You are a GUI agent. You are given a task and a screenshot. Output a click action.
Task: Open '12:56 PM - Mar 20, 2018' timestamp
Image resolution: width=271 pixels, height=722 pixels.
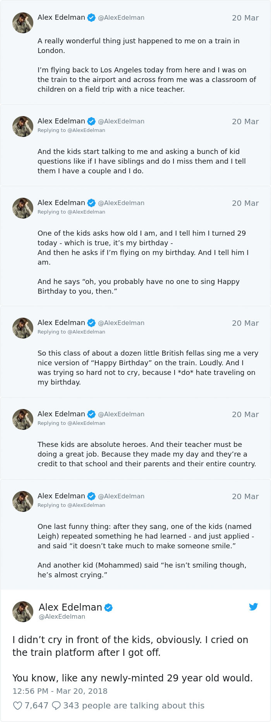pyautogui.click(x=60, y=691)
